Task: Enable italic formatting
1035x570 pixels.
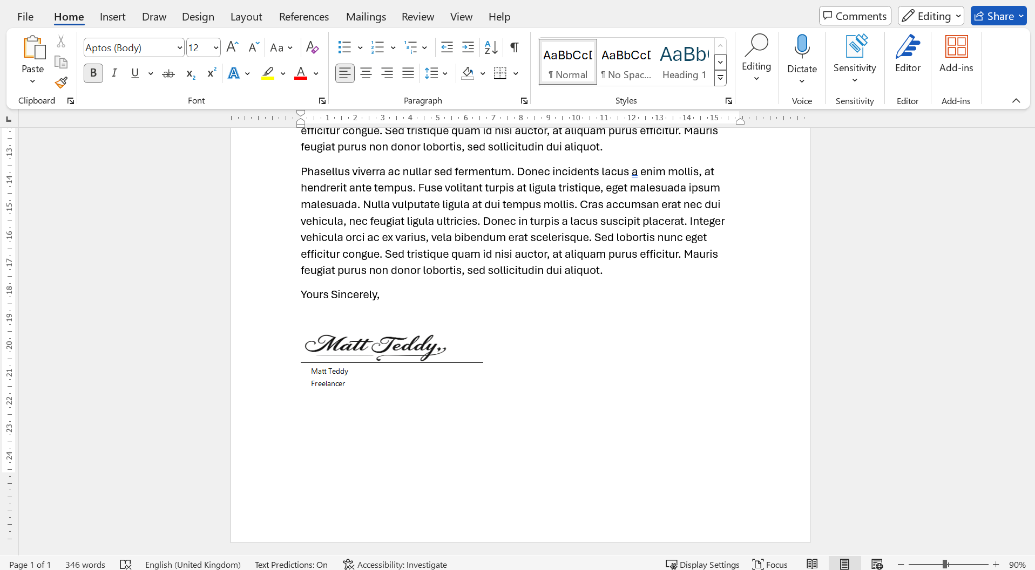Action: tap(114, 73)
